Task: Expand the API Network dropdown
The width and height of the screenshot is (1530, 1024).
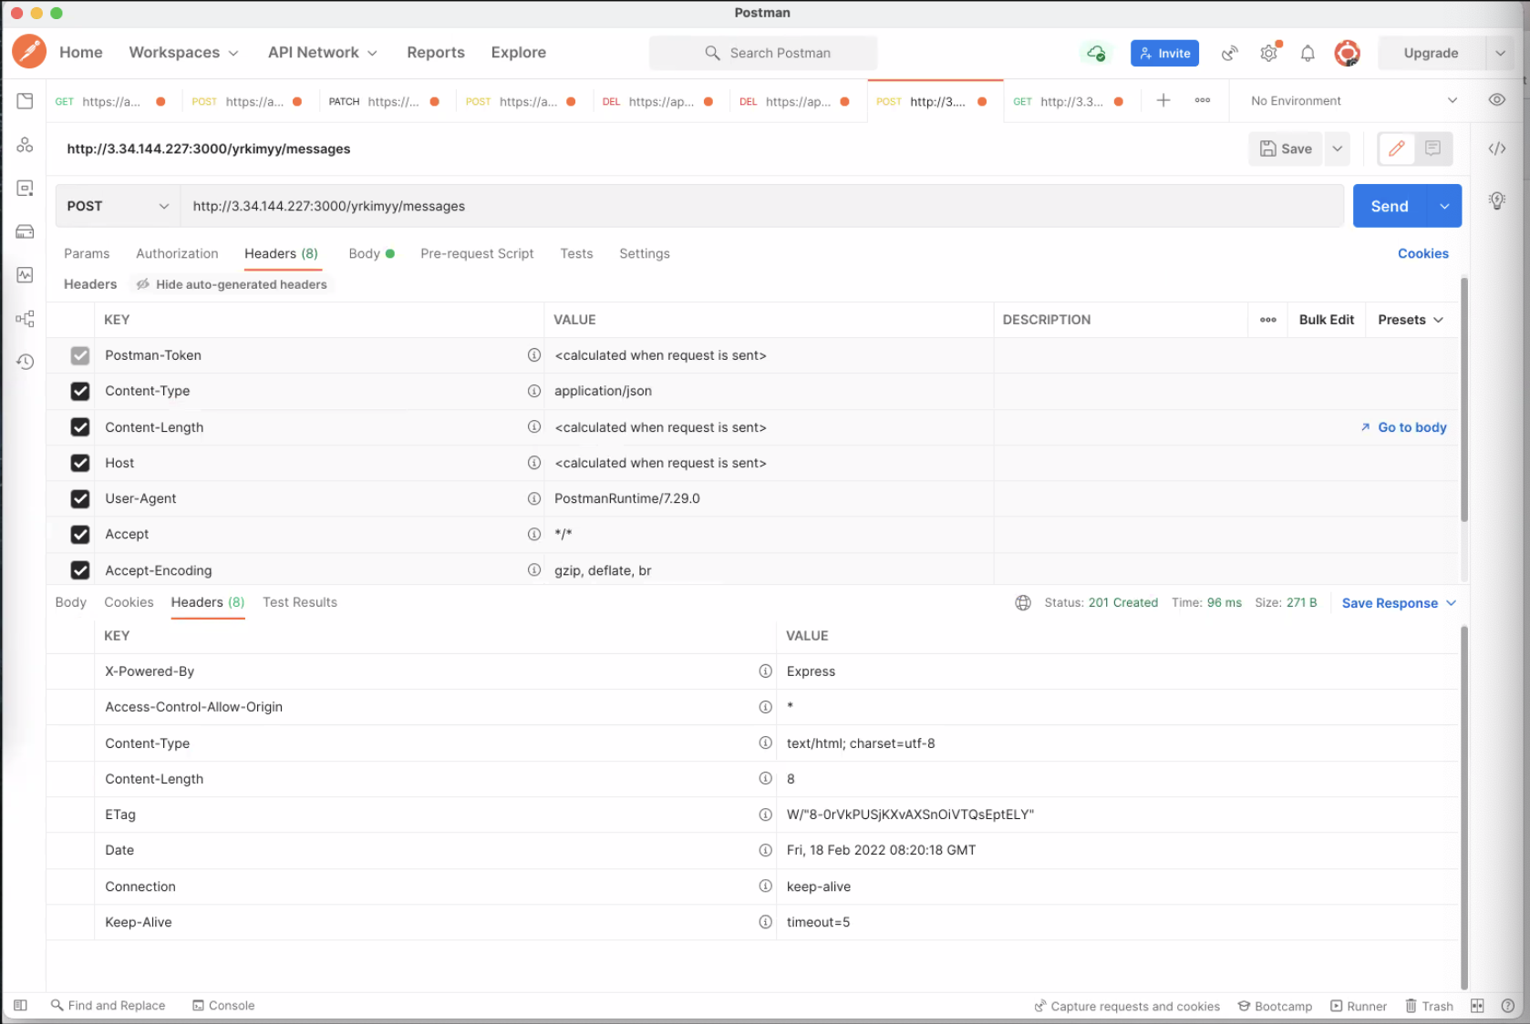Action: [322, 53]
